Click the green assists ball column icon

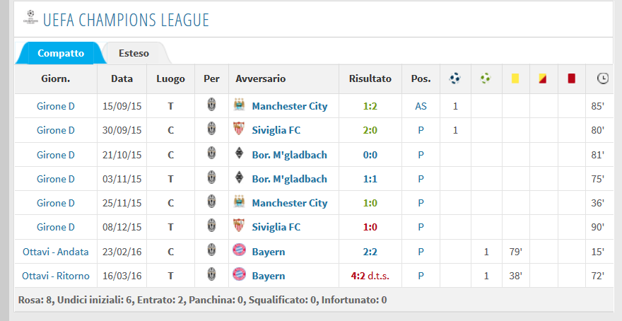pos(486,78)
